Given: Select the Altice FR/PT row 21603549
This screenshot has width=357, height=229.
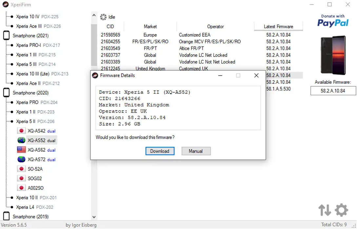Looking at the screenshot, I should tap(201, 48).
